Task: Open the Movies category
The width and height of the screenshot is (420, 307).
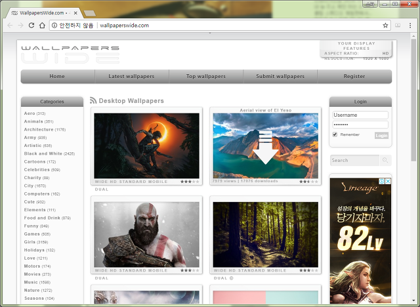Action: [37, 274]
